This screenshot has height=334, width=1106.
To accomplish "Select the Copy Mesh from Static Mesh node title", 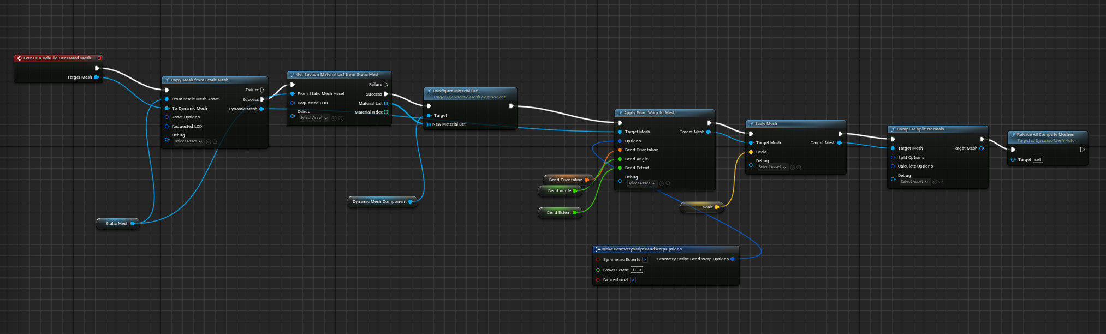I will (200, 80).
